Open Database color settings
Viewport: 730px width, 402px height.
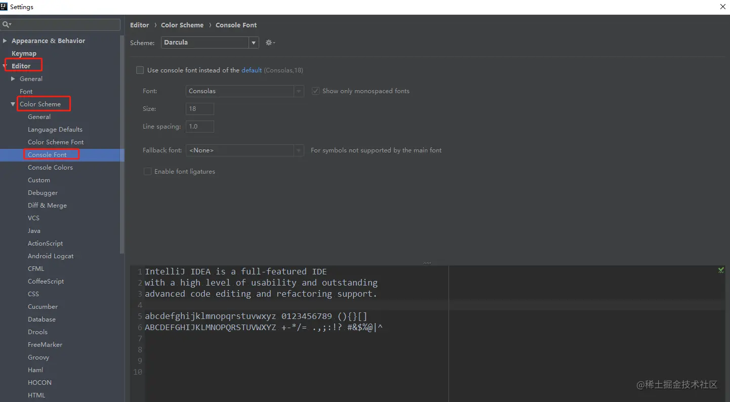[x=42, y=319]
